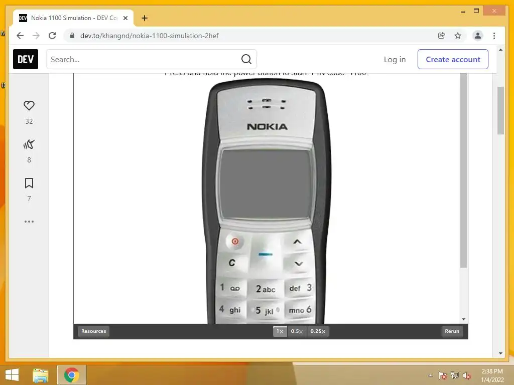The height and width of the screenshot is (385, 514).
Task: Open the Resources button in embed
Action: (x=93, y=331)
